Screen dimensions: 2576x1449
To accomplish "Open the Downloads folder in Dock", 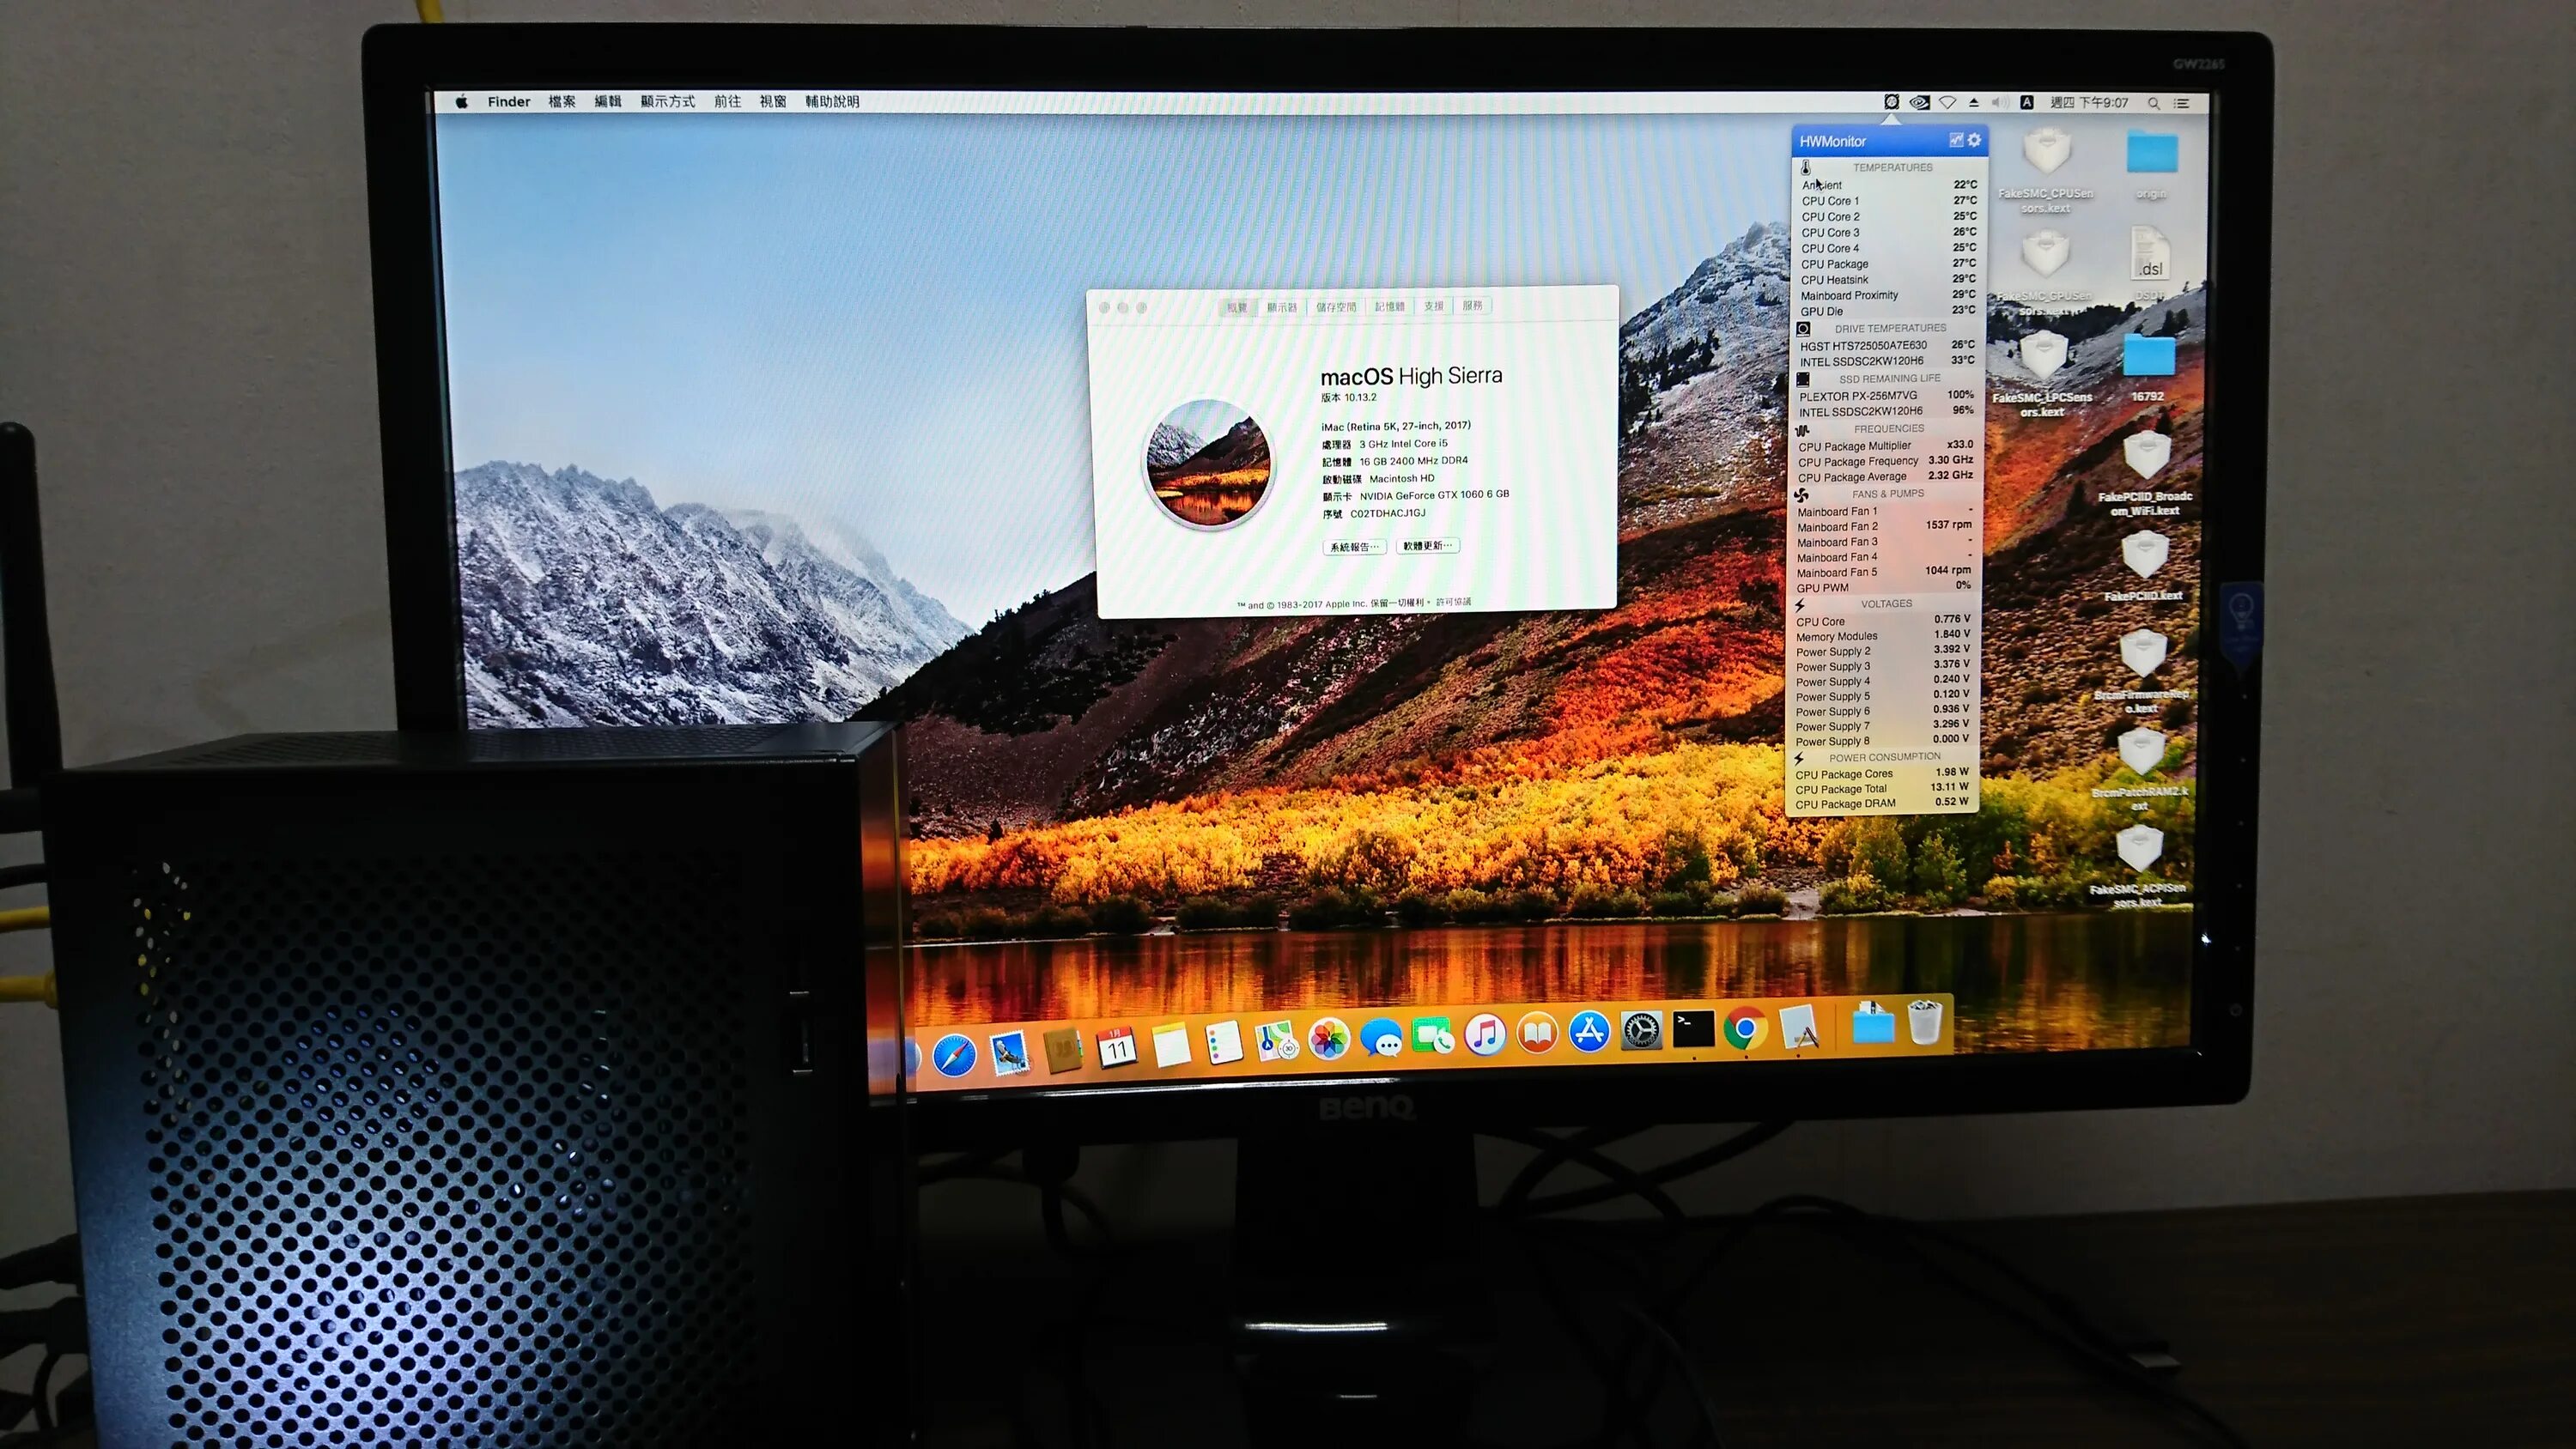I will click(x=1872, y=1024).
